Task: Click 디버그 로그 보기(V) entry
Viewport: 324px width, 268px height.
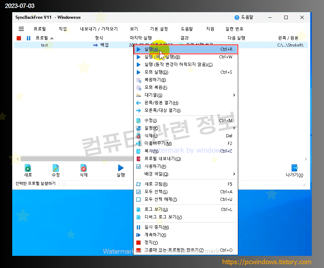Action: point(186,217)
